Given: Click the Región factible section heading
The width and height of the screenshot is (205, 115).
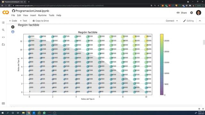Looking at the screenshot, I should (29, 25).
